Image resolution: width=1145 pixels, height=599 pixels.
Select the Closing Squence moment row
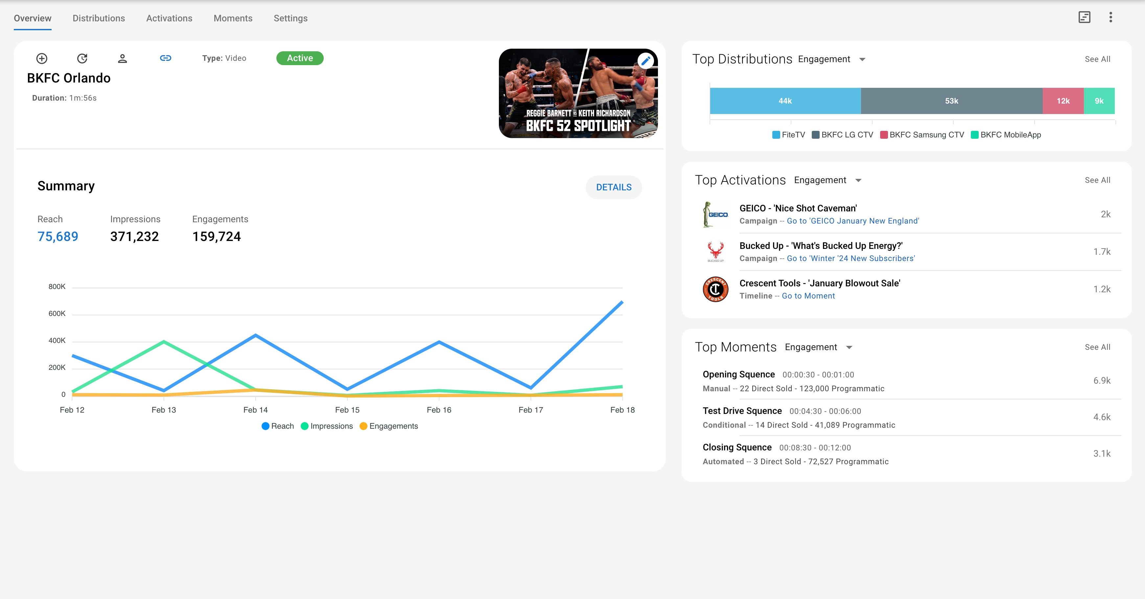907,454
